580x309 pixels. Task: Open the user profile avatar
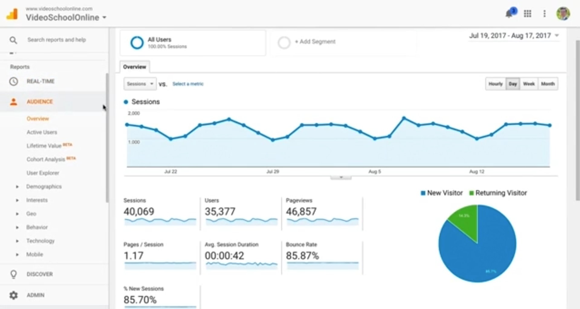(x=563, y=14)
